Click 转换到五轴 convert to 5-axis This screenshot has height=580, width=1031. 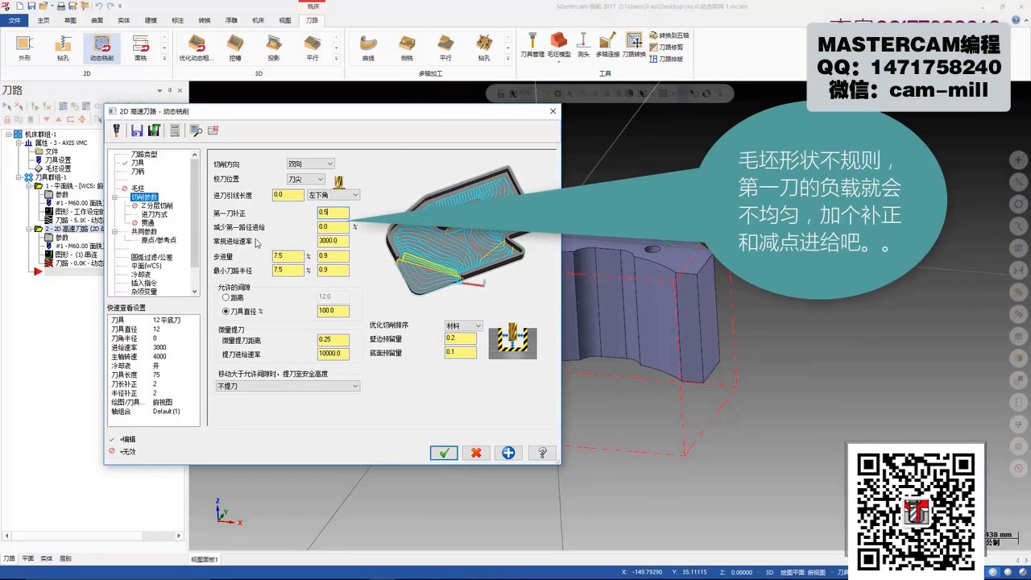[669, 35]
